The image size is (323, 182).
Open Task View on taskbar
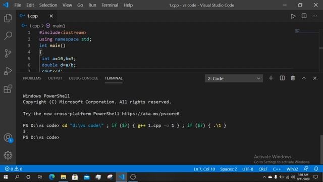(39, 177)
